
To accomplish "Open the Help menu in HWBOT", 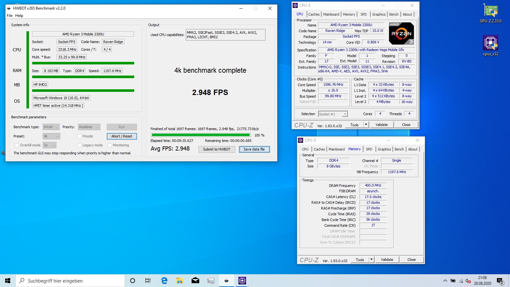I will point(19,16).
